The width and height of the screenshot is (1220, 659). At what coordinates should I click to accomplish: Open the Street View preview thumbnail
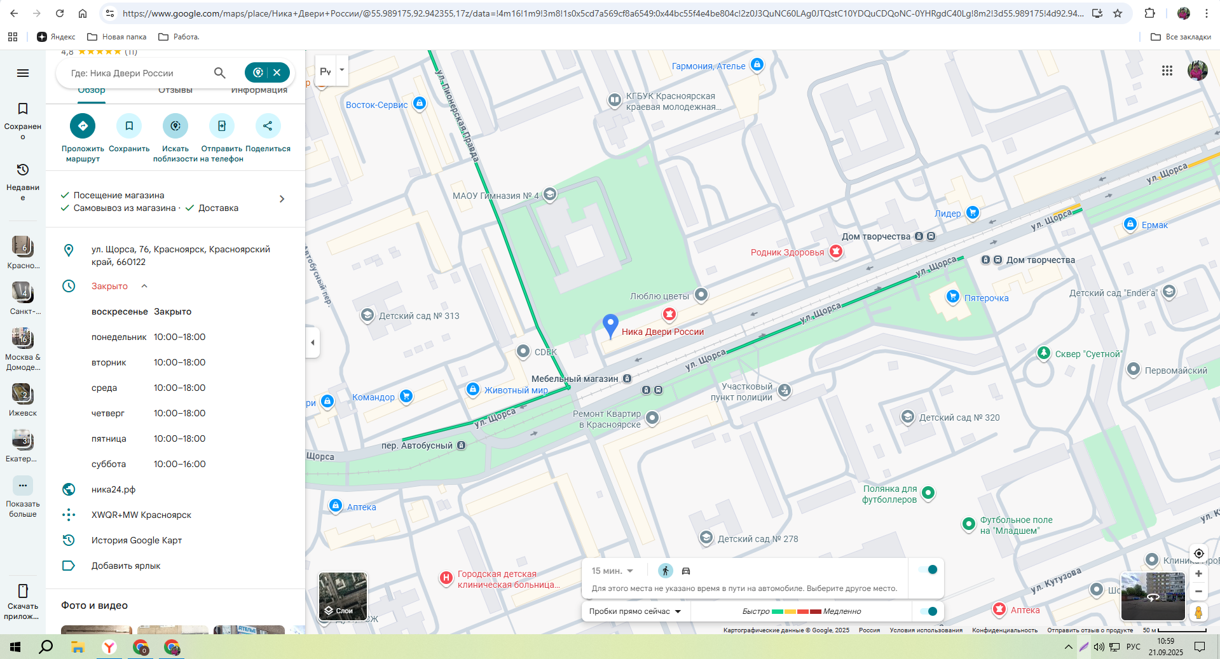pyautogui.click(x=1153, y=596)
